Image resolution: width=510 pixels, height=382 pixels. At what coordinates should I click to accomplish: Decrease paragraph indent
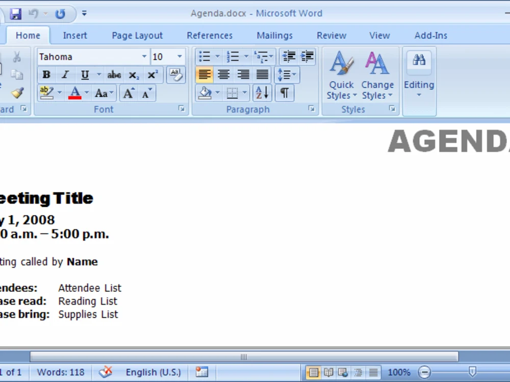pos(289,57)
